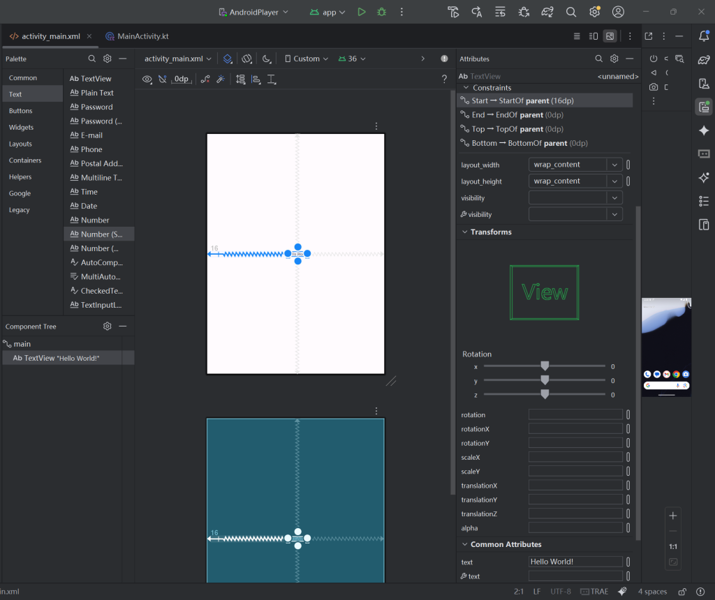Select design surface layers icon
This screenshot has height=600, width=715.
click(x=228, y=59)
